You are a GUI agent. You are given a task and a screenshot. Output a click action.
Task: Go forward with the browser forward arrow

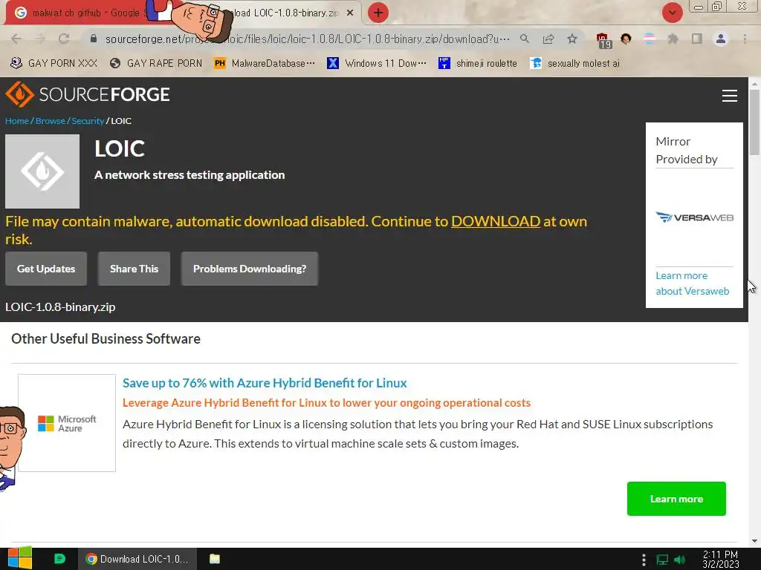(40, 39)
